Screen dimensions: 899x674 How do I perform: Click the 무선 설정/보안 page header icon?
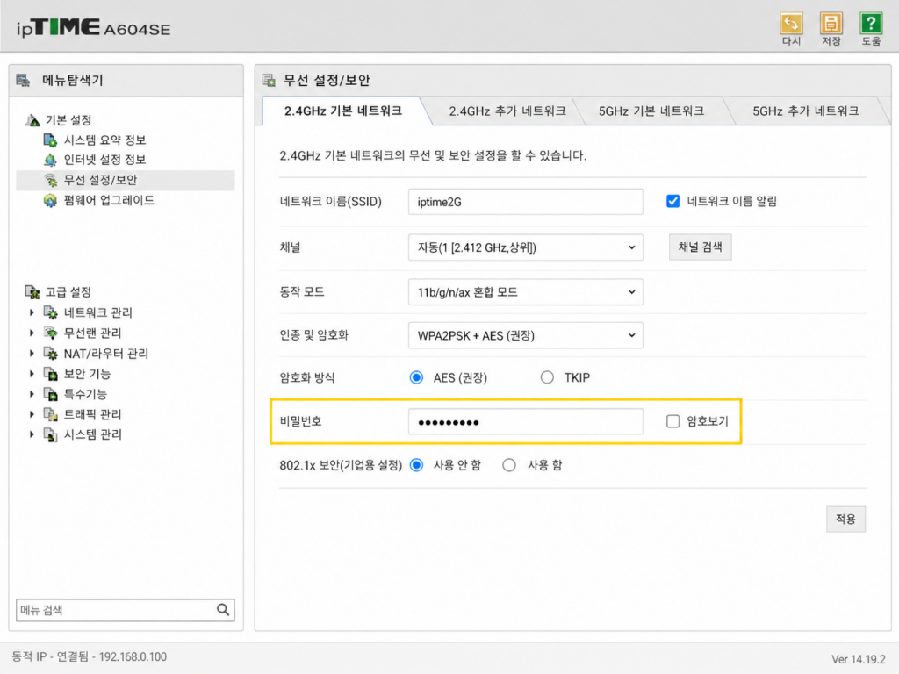[269, 80]
